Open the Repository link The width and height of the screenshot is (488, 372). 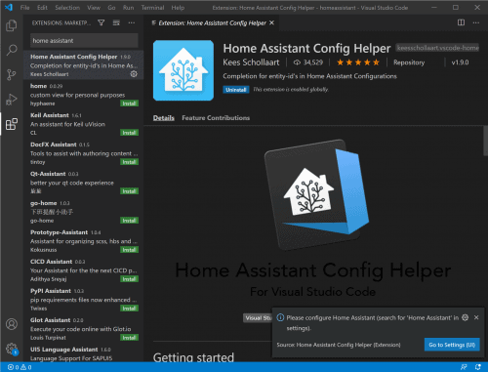pyautogui.click(x=409, y=62)
